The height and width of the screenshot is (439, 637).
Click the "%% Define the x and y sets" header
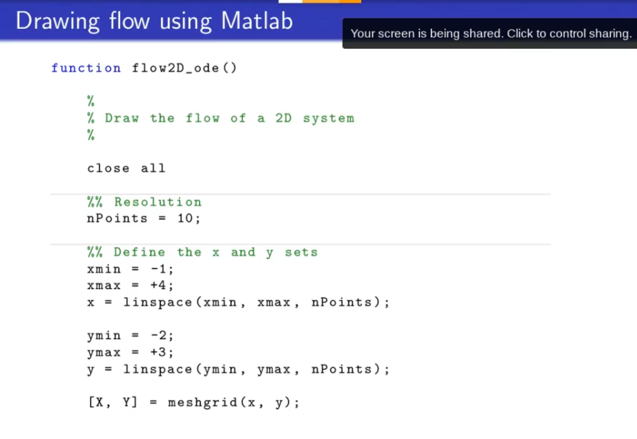(203, 252)
